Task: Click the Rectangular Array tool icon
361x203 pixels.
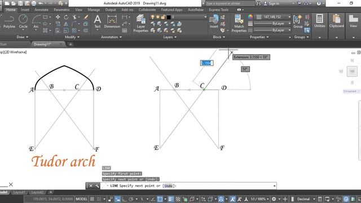Action: (x=74, y=30)
